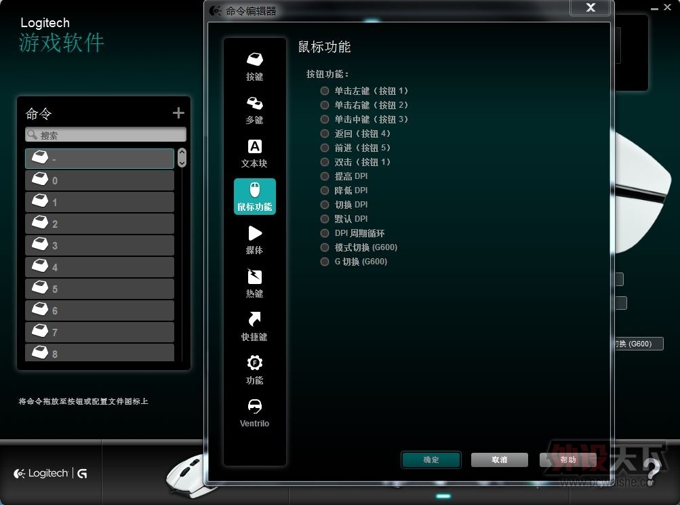680x505 pixels.
Task: Choose G 切换 (G600) radio option
Action: 324,262
